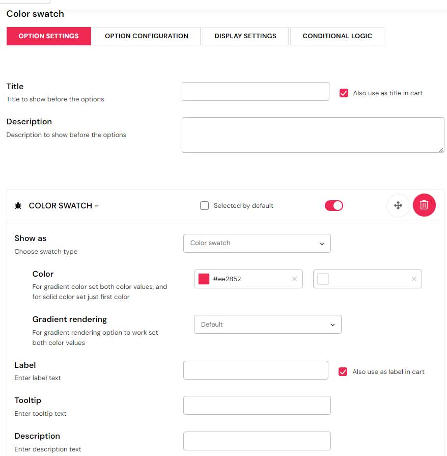Open the Show as swatch type dropdown

pos(257,243)
